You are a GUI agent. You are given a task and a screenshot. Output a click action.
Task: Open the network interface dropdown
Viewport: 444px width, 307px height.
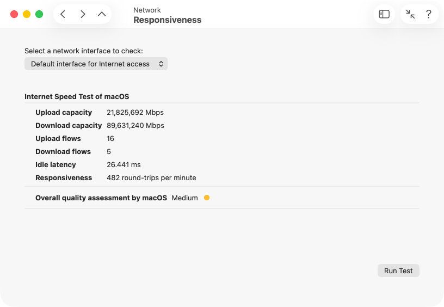pyautogui.click(x=96, y=64)
